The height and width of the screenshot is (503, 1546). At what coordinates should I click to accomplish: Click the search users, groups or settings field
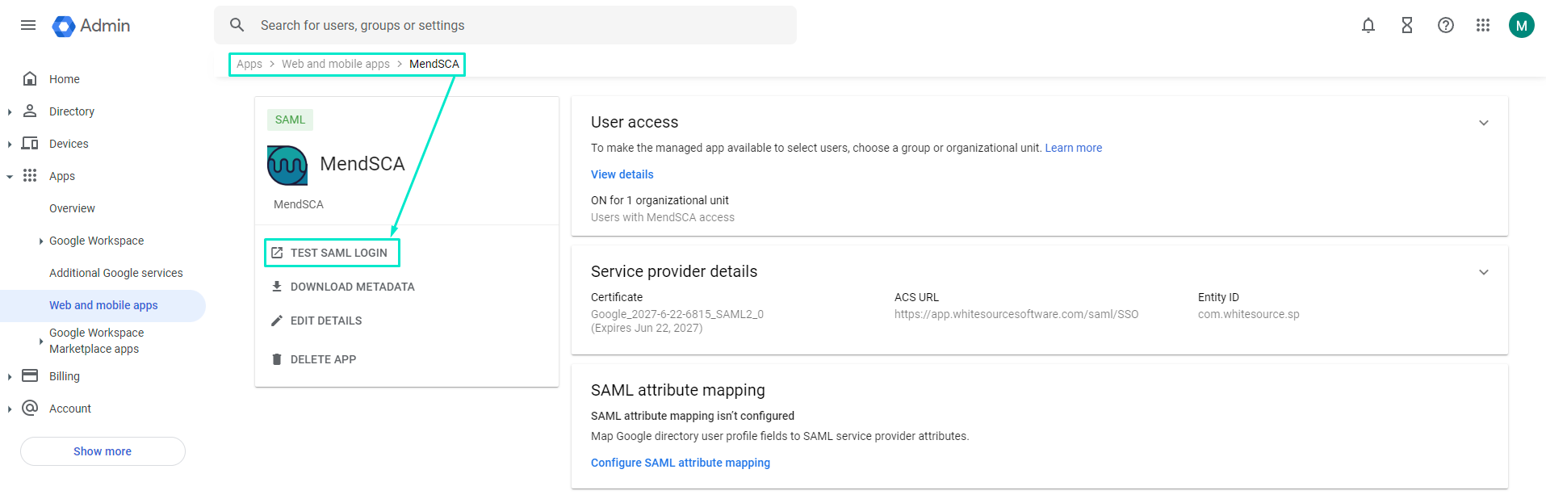click(517, 25)
